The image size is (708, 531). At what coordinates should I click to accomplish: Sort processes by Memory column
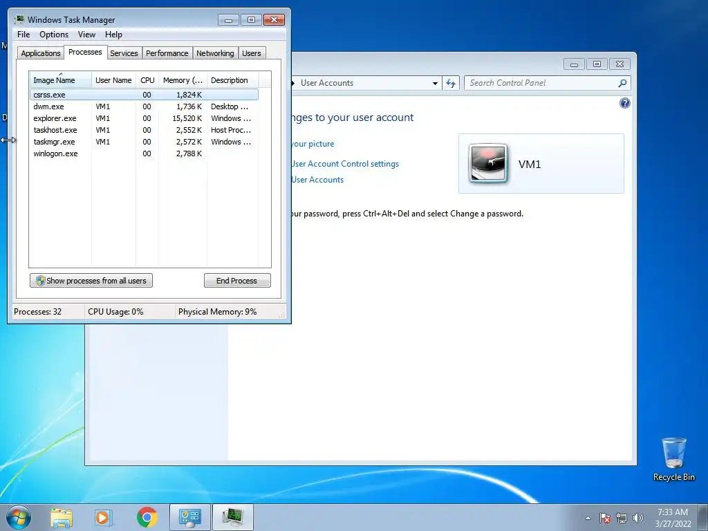click(x=183, y=80)
